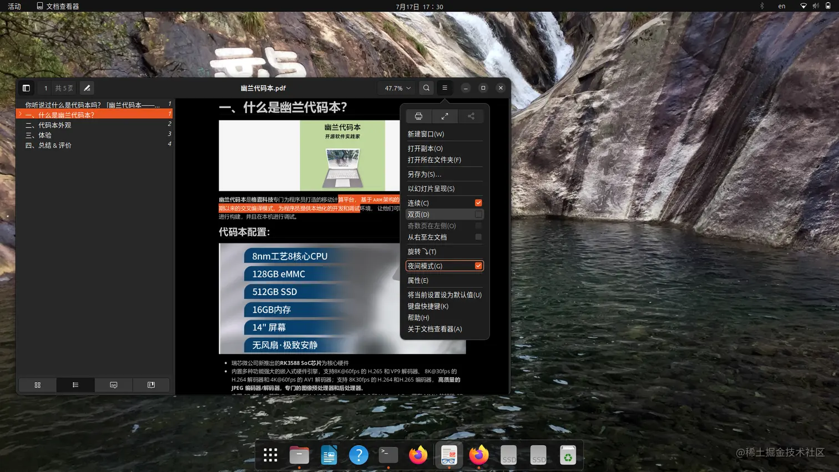Switch sidebar to bookmarks view
Image resolution: width=839 pixels, height=472 pixels.
[151, 384]
